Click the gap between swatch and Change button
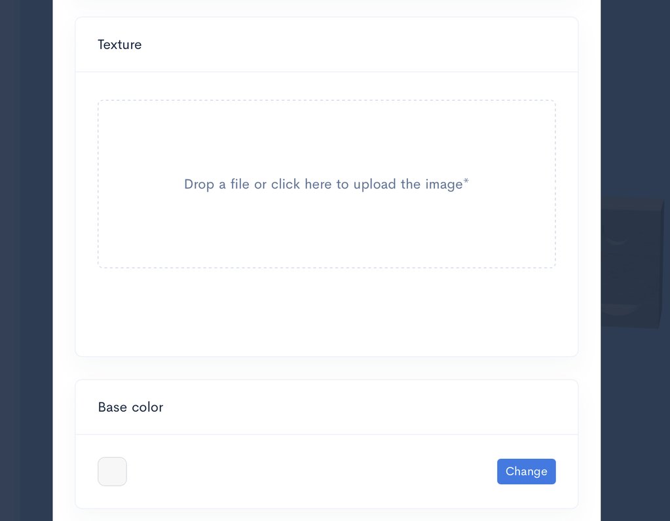670x521 pixels. 308,471
